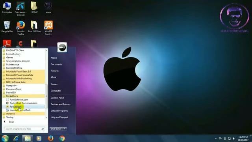Image resolution: width=252 pixels, height=142 pixels.
Task: Click the volume speaker tray icon
Action: (234, 138)
